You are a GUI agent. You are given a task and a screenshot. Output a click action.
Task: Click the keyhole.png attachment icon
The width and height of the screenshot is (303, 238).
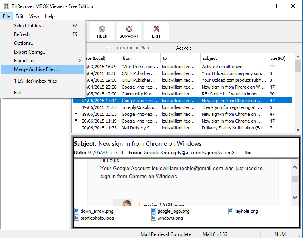(x=231, y=211)
